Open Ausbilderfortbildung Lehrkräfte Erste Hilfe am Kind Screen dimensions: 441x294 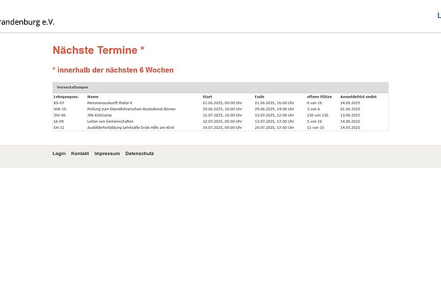pyautogui.click(x=130, y=127)
